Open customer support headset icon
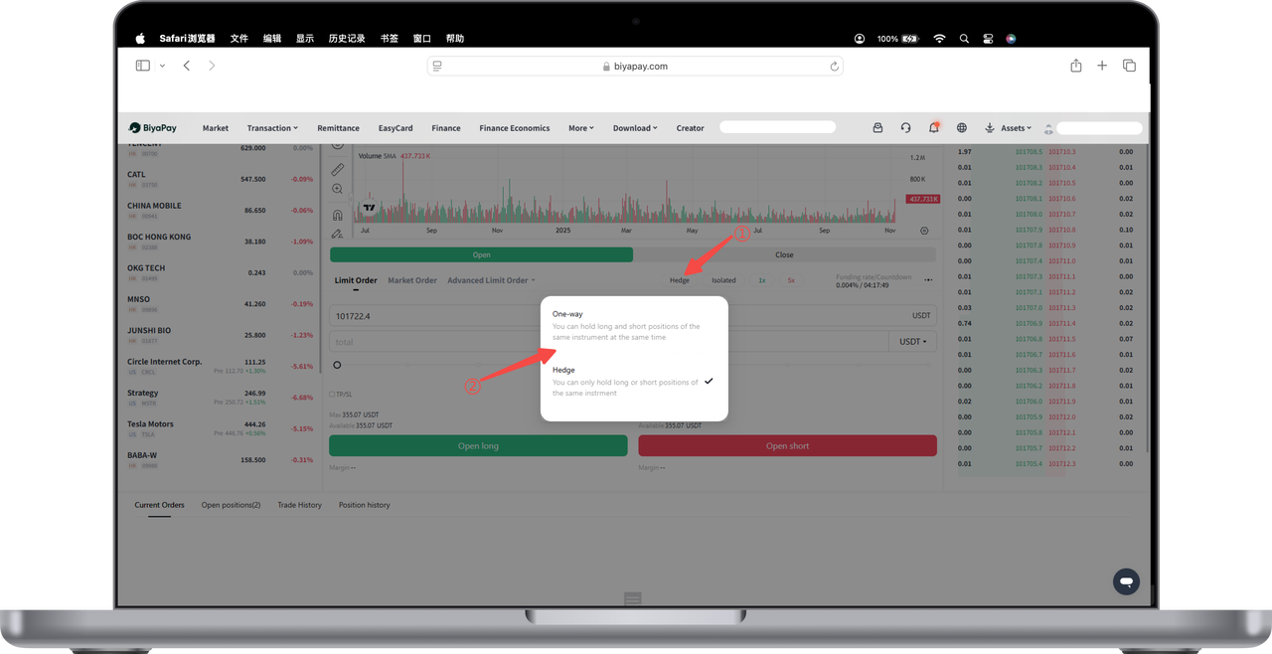Image resolution: width=1272 pixels, height=654 pixels. (x=905, y=128)
